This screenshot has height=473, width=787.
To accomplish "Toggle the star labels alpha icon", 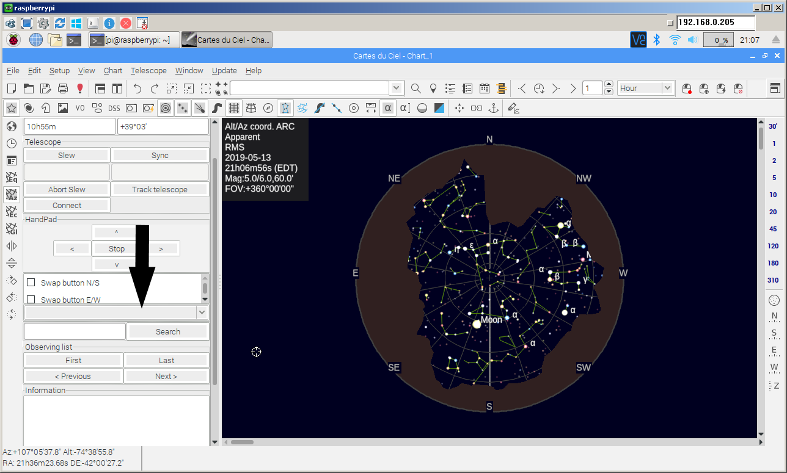I will click(388, 108).
